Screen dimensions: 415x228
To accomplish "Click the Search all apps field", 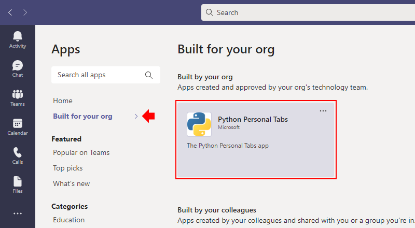I will (106, 75).
